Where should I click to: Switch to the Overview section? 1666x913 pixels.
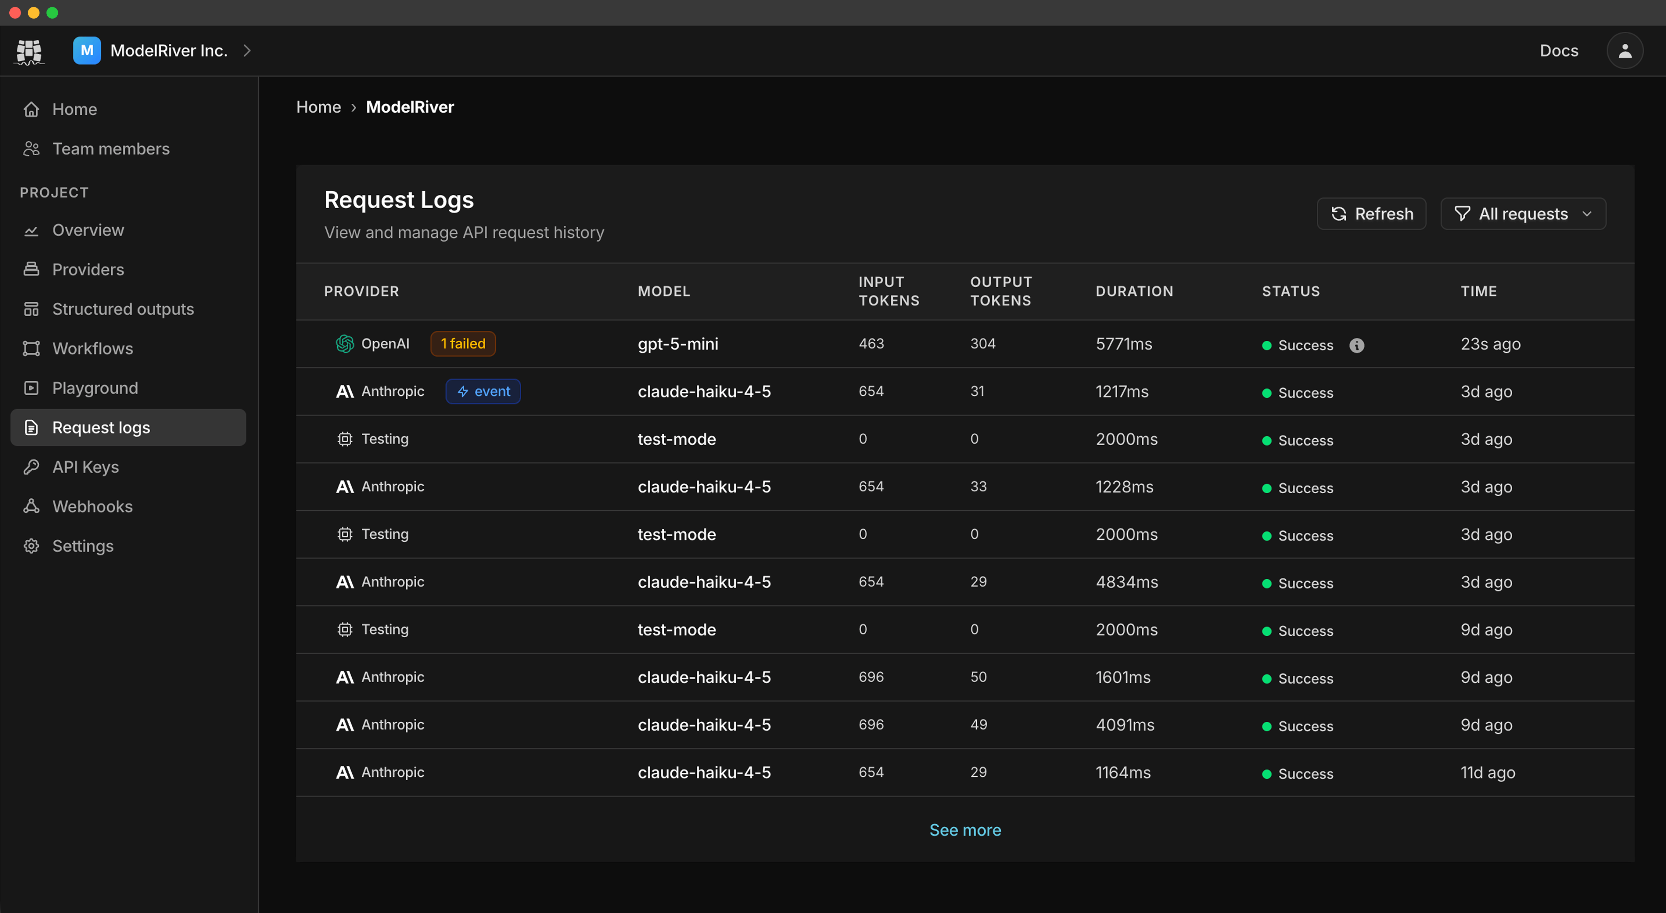(x=88, y=230)
